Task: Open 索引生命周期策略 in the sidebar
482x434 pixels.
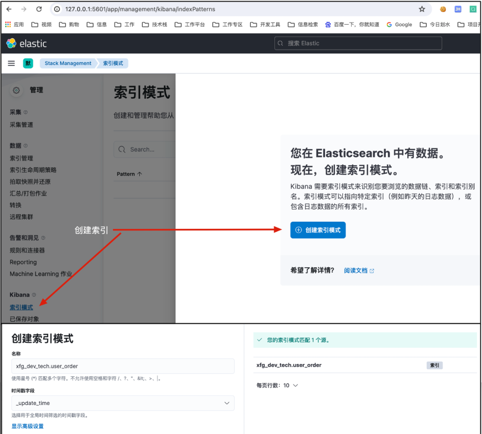Action: click(33, 170)
